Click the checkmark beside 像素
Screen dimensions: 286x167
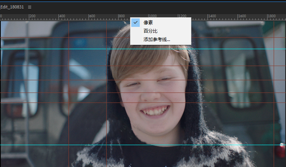pyautogui.click(x=135, y=23)
